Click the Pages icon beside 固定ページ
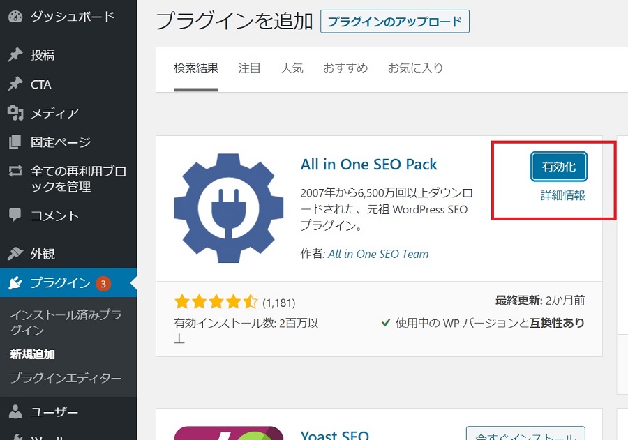This screenshot has width=628, height=440. pos(15,142)
